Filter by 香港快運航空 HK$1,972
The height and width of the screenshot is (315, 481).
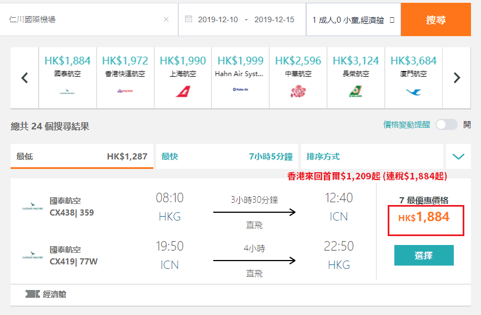click(125, 78)
